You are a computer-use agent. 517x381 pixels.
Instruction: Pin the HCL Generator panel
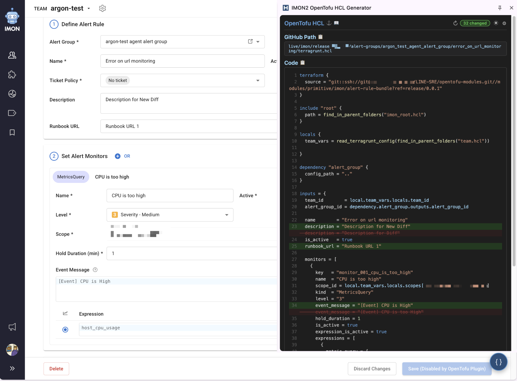pos(500,8)
